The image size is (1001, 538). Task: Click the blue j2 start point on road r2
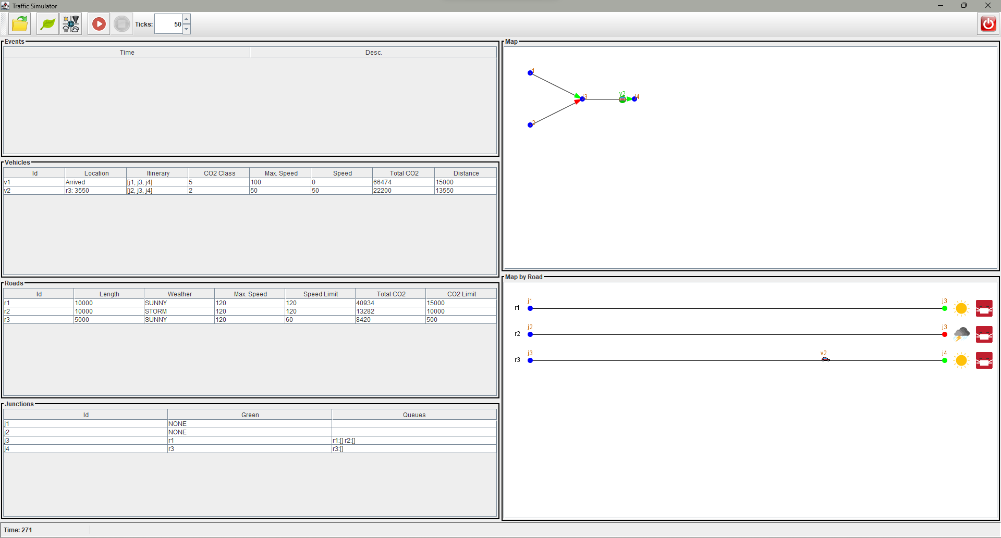coord(530,334)
